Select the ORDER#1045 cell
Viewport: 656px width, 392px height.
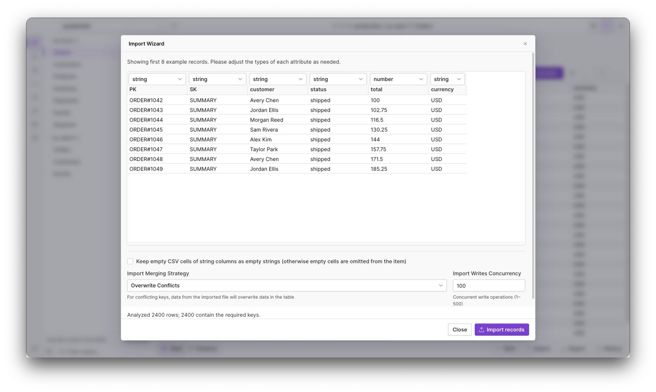coord(157,129)
